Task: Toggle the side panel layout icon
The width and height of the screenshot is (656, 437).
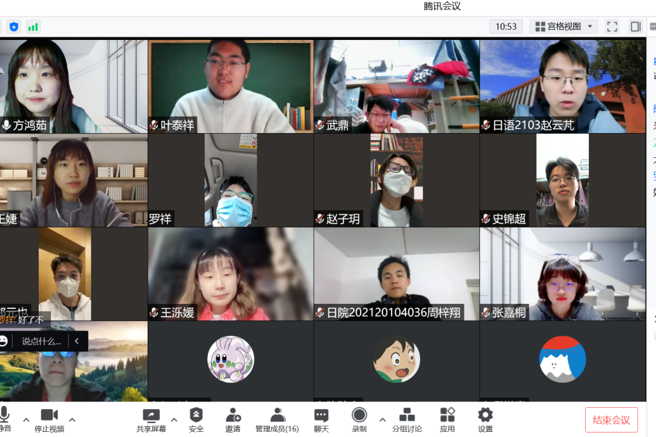Action: [x=635, y=27]
